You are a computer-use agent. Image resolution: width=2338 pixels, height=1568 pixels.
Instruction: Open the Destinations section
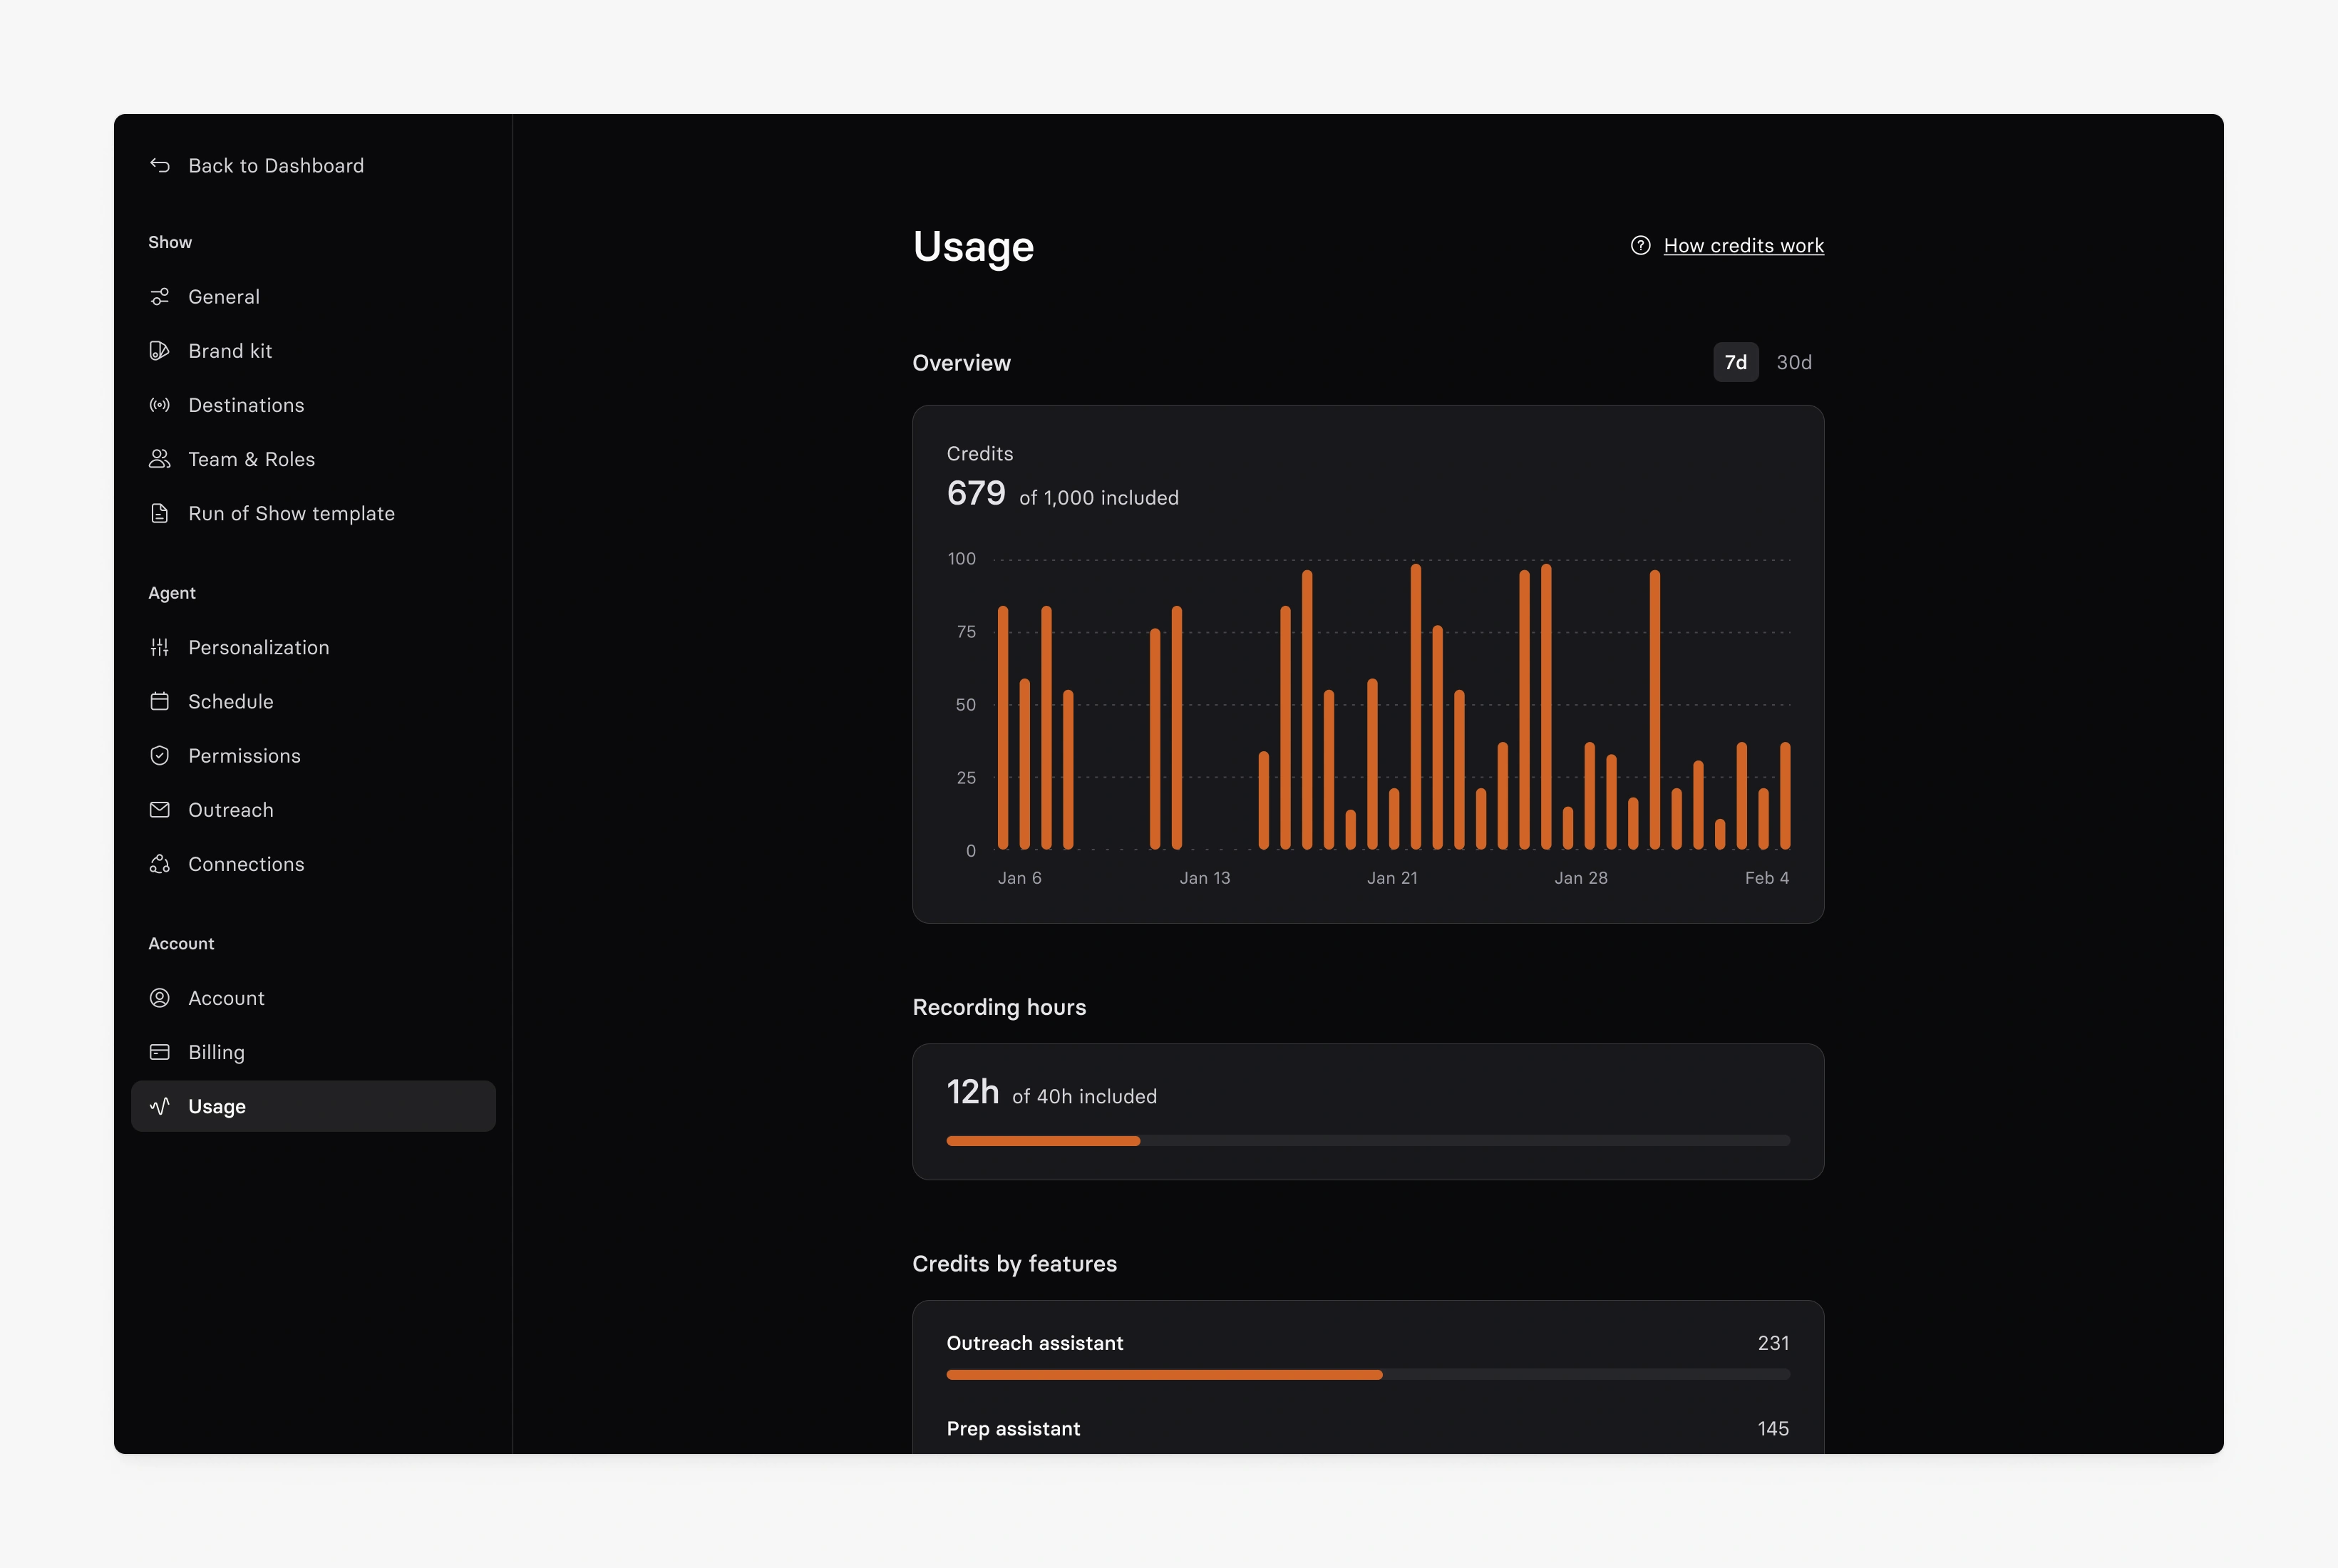tap(313, 405)
